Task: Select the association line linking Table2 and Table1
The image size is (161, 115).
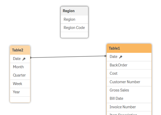Action: pos(68,57)
